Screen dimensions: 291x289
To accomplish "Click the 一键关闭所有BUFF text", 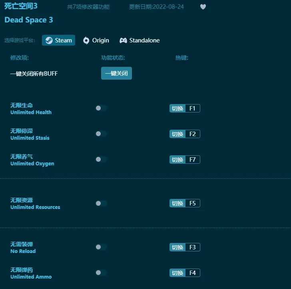I will pos(34,74).
